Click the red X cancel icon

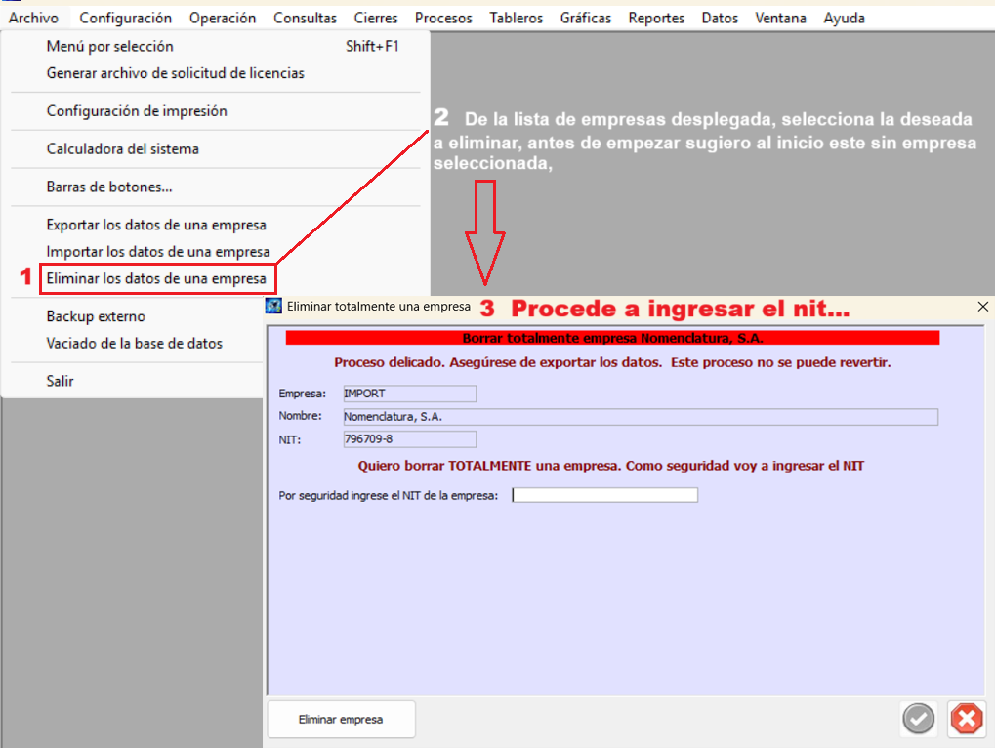pos(966,720)
